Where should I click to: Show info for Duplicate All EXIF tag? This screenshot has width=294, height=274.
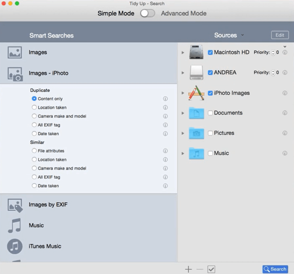pyautogui.click(x=165, y=125)
